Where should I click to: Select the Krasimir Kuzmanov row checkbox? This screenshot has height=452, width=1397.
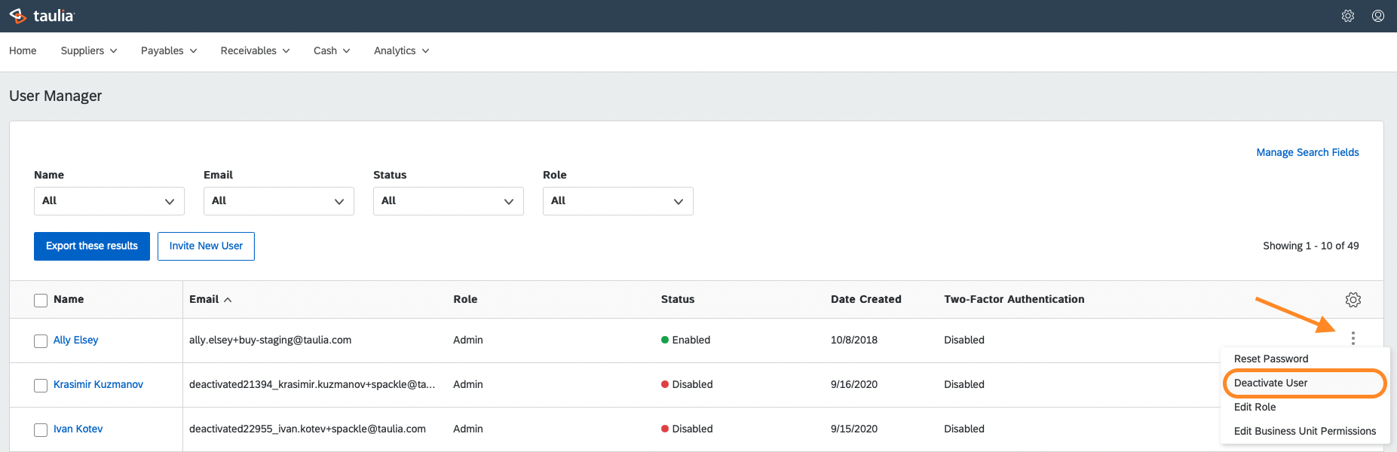coord(41,386)
